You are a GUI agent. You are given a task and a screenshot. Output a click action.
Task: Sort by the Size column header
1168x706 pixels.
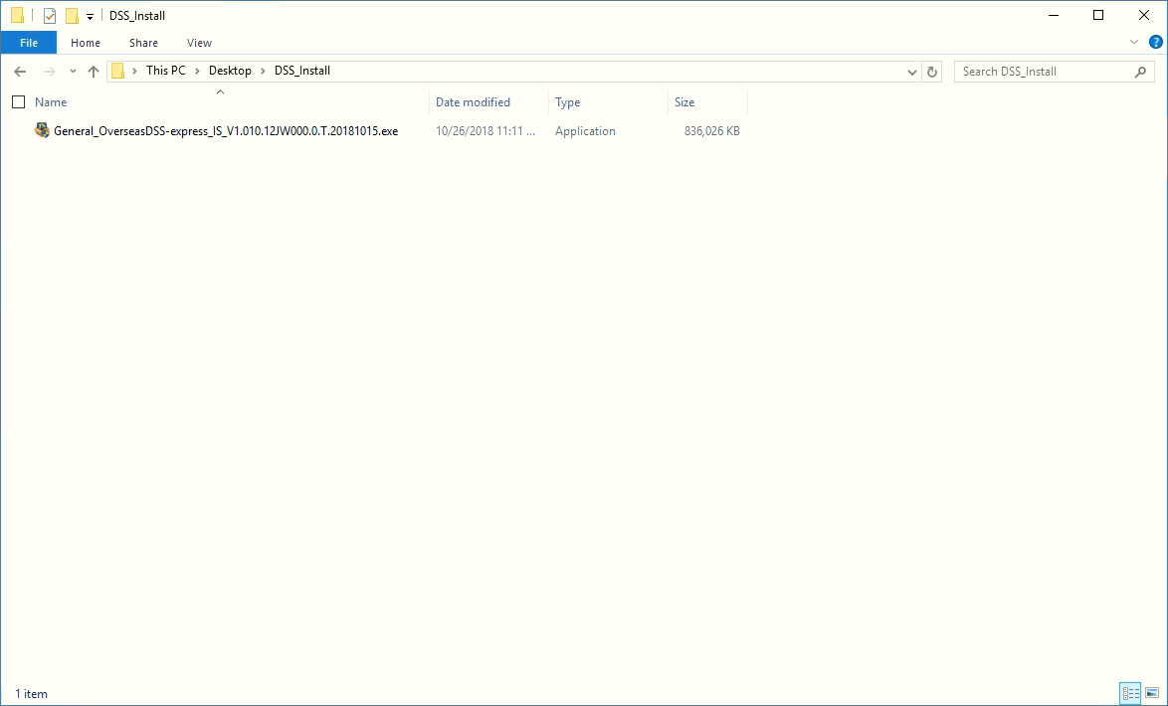coord(684,102)
